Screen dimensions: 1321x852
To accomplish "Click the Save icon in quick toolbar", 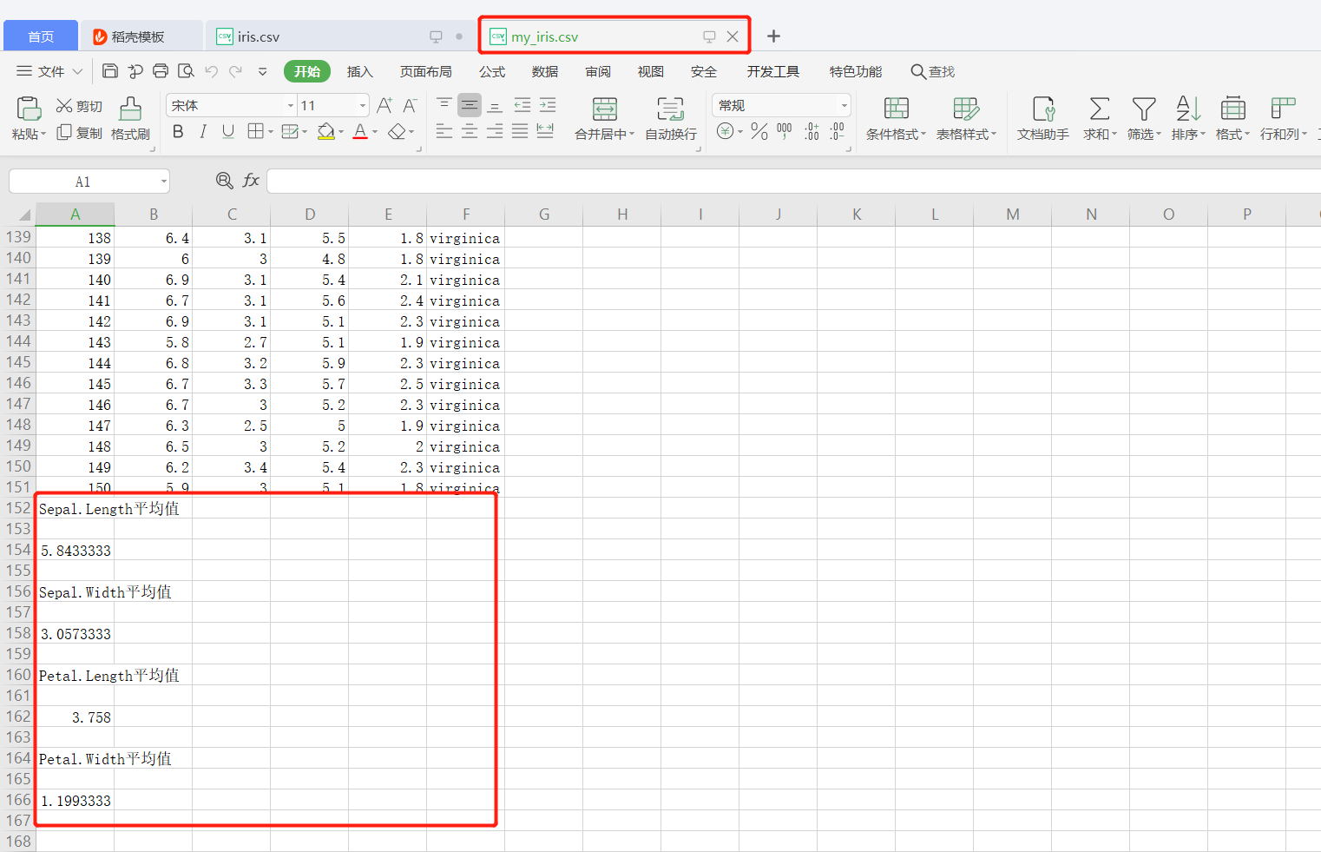I will (x=110, y=71).
